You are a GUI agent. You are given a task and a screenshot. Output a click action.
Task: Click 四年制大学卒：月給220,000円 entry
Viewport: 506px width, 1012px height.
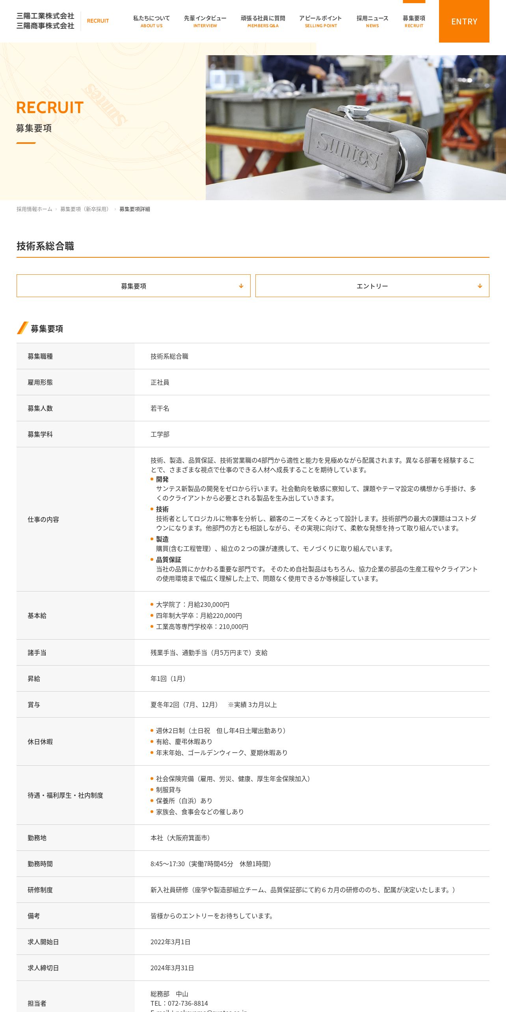[x=199, y=616]
